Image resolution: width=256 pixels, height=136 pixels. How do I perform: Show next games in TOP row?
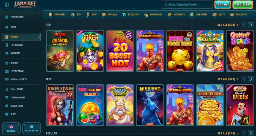(251, 25)
